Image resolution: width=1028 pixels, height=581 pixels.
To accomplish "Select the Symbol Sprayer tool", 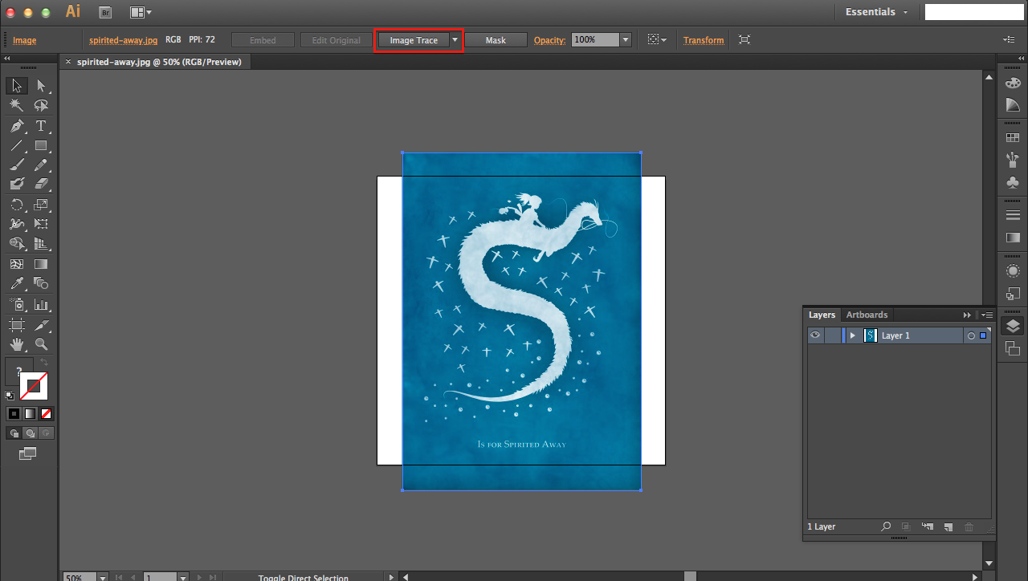I will pyautogui.click(x=17, y=304).
